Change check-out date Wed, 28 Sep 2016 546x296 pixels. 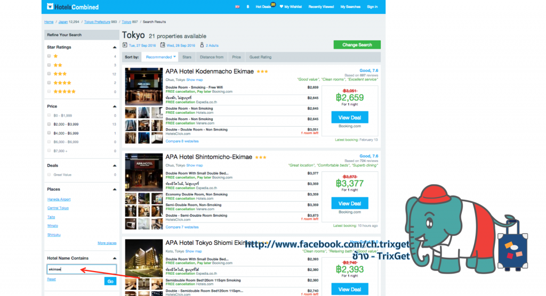181,46
